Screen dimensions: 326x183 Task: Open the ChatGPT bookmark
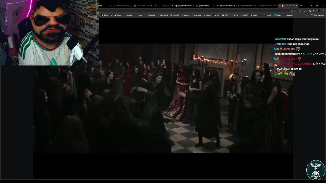(174, 15)
